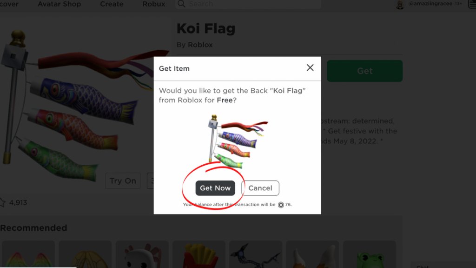Cancel the Get Item dialog
The width and height of the screenshot is (476, 268).
[260, 188]
